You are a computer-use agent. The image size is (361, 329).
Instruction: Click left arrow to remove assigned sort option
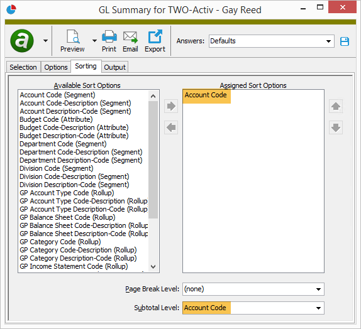(x=171, y=127)
